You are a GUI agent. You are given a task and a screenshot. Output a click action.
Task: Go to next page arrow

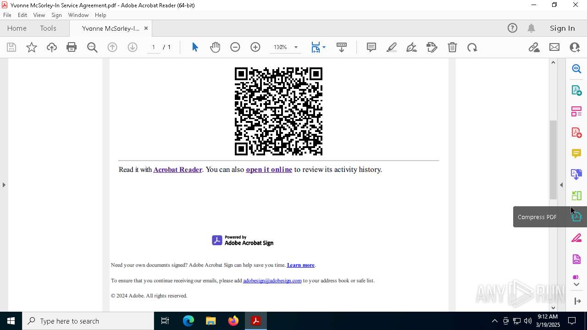(133, 47)
